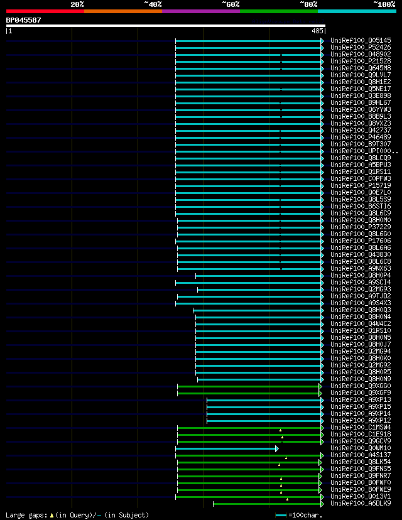The image size is (402, 520).
Task: Select label UniRef100_Q5NE17
Action: pos(361,89)
